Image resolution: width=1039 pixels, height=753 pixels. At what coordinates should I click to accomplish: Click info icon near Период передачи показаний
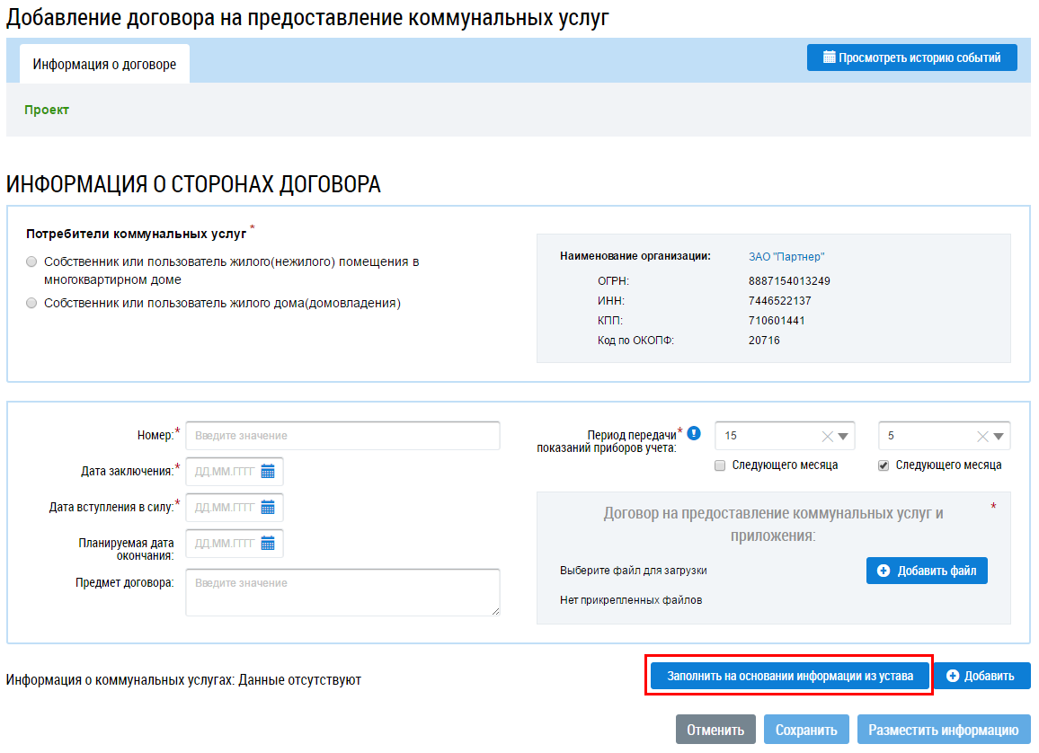[x=693, y=432]
